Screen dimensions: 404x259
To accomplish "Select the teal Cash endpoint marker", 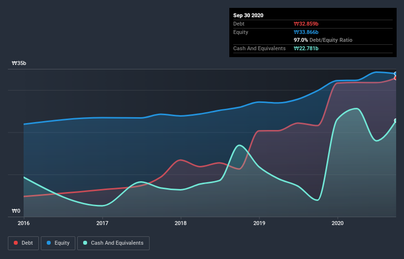I will point(396,121).
